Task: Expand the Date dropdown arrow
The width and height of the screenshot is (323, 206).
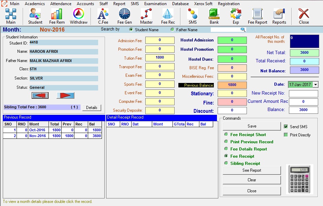Action: 315,84
